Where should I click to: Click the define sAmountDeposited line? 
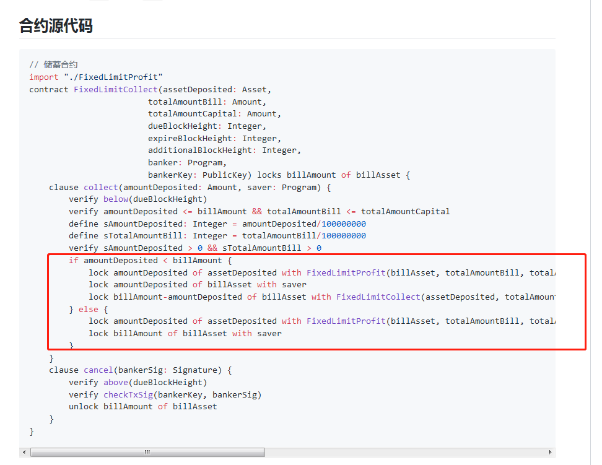point(217,224)
